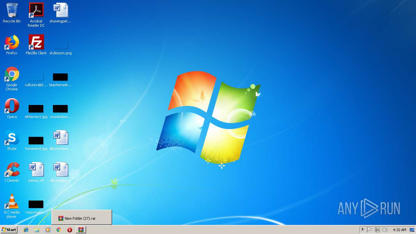The width and height of the screenshot is (416, 234).
Task: Open Opera from the taskbar
Action: coord(70,230)
